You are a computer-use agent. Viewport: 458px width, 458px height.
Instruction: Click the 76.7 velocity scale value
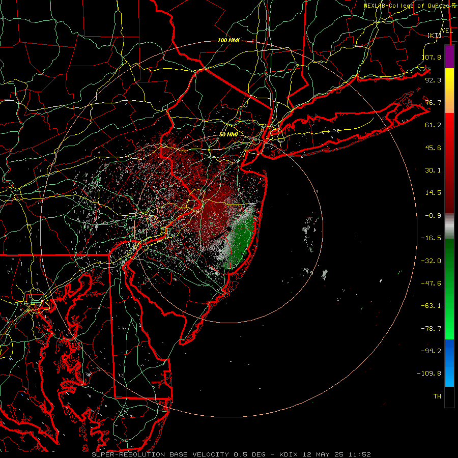(433, 102)
